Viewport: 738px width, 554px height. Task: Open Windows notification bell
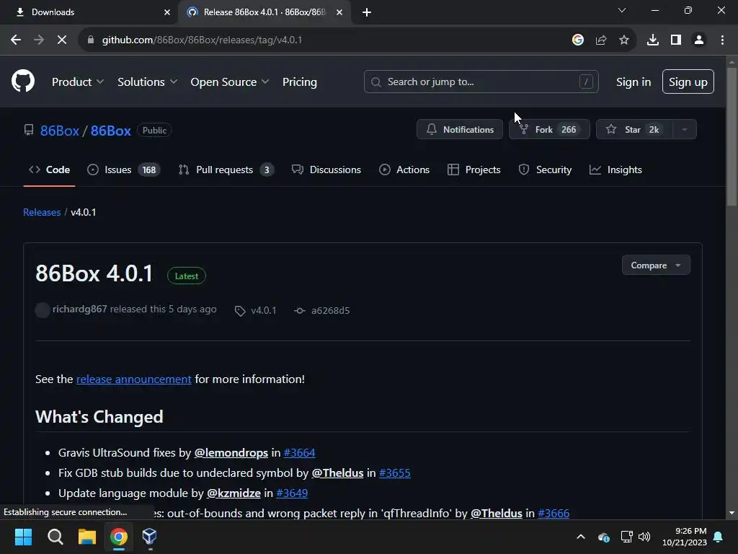point(719,537)
